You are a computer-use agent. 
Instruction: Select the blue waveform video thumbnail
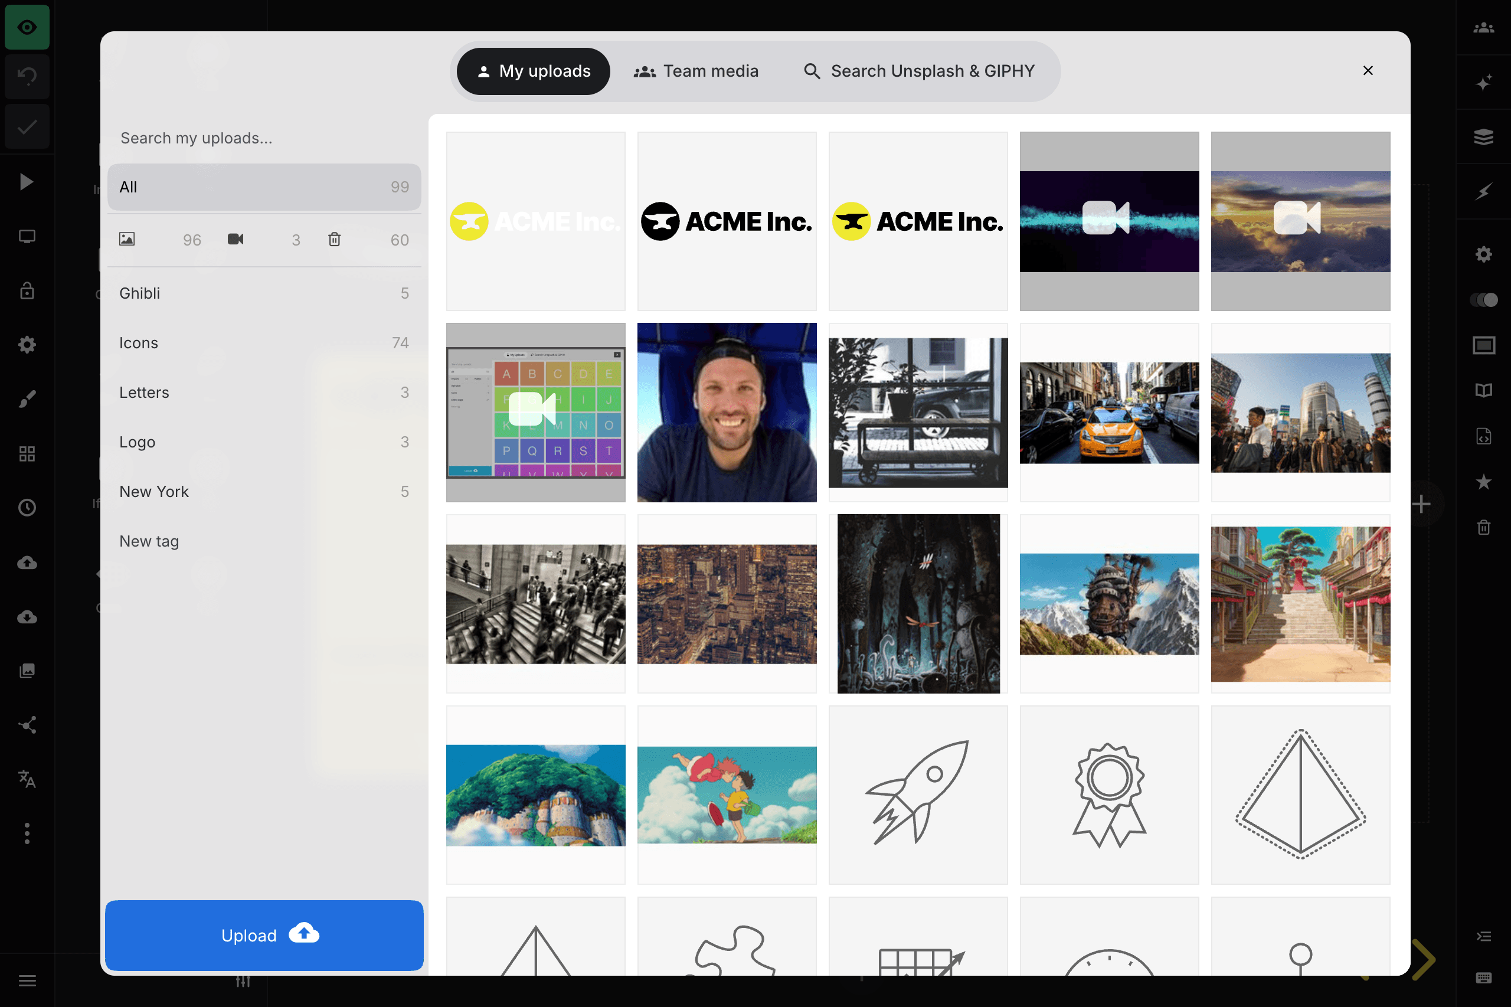pos(1109,221)
